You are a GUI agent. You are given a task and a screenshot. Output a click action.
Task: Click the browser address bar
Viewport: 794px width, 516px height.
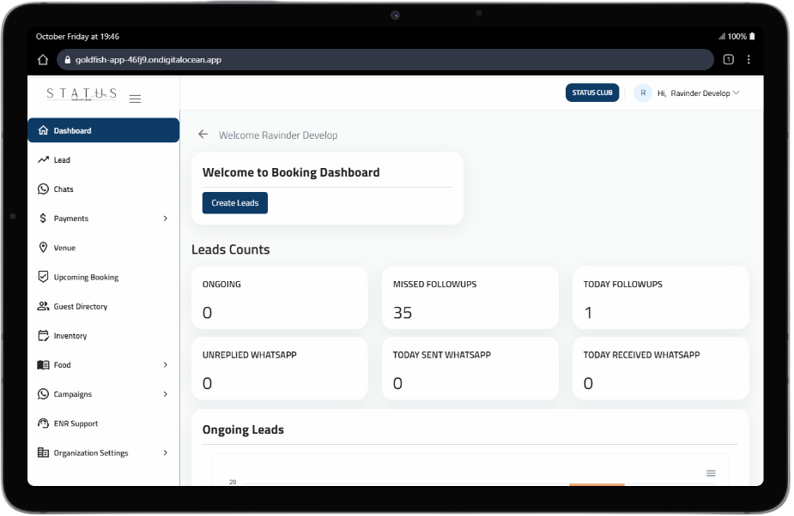[x=386, y=59]
